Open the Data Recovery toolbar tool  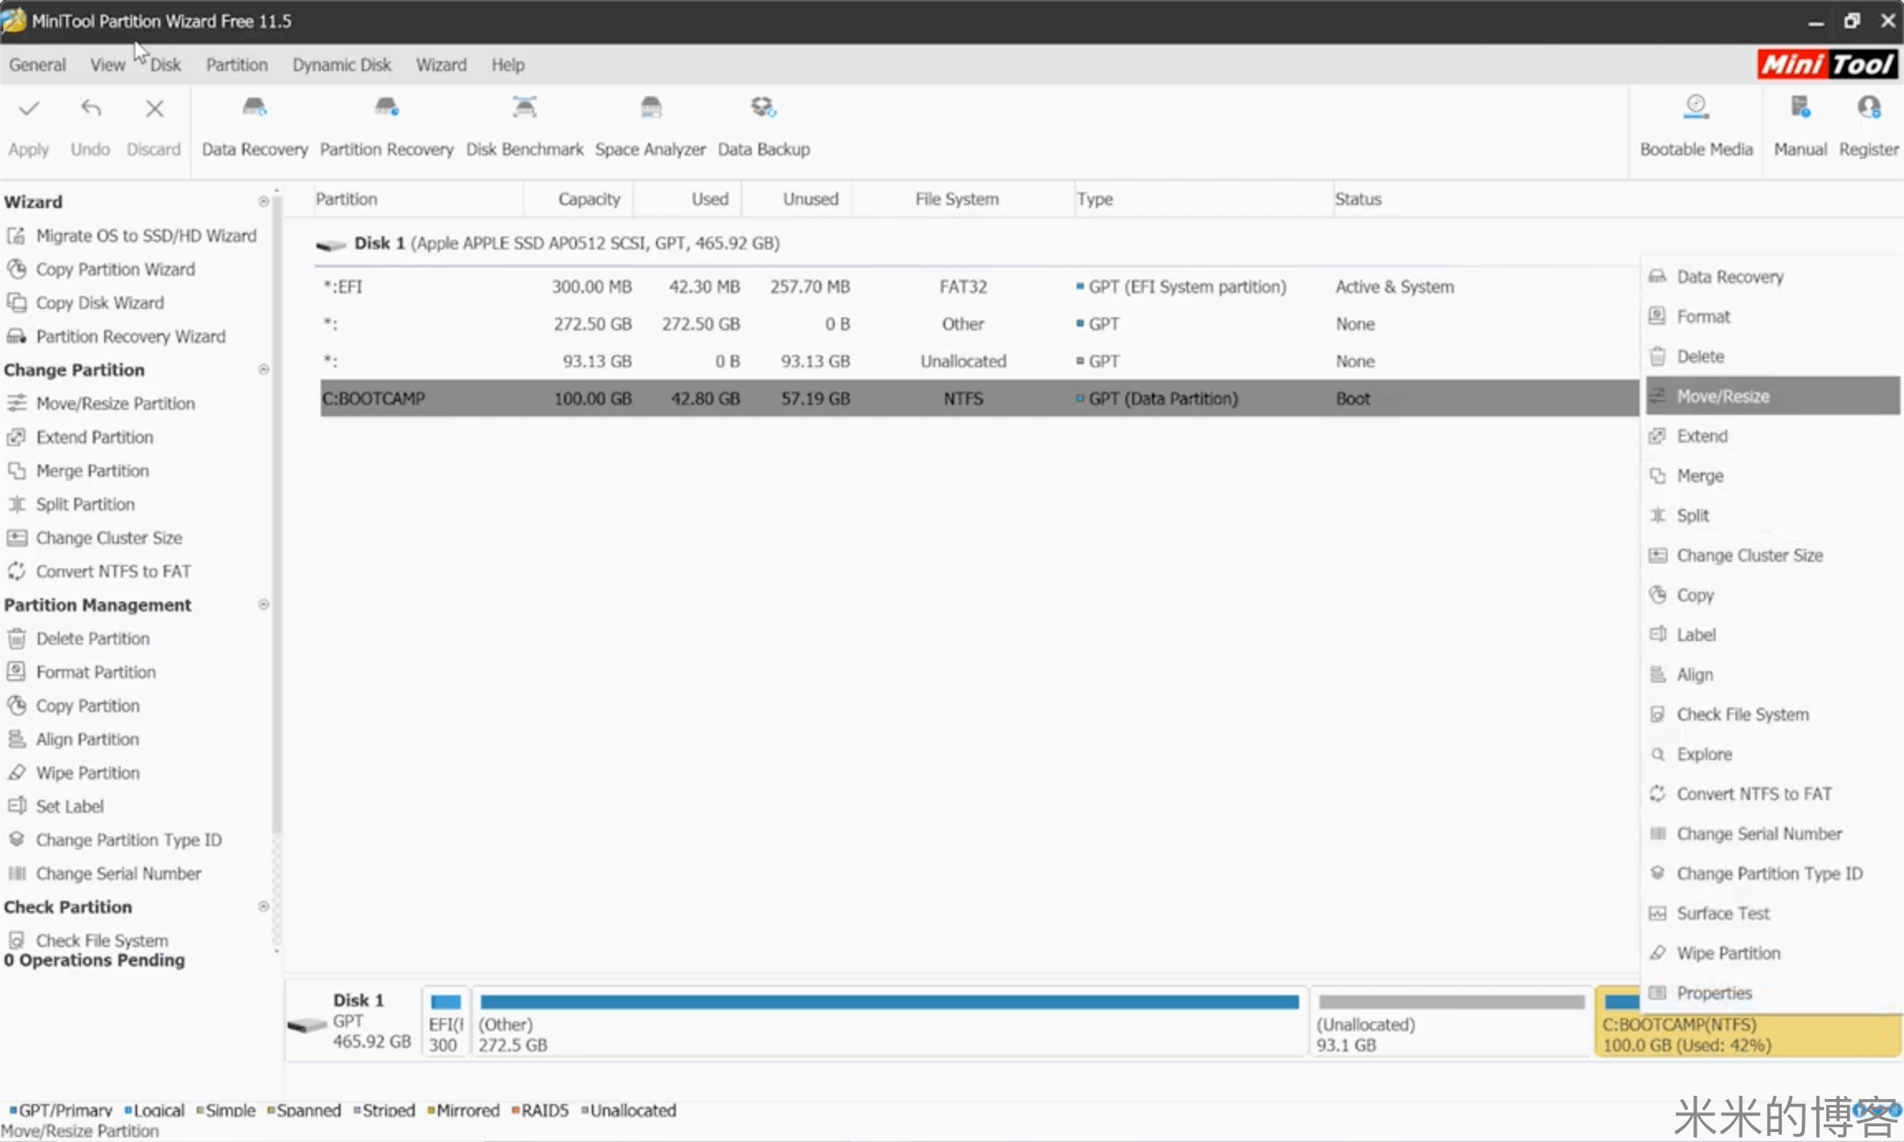pos(255,126)
